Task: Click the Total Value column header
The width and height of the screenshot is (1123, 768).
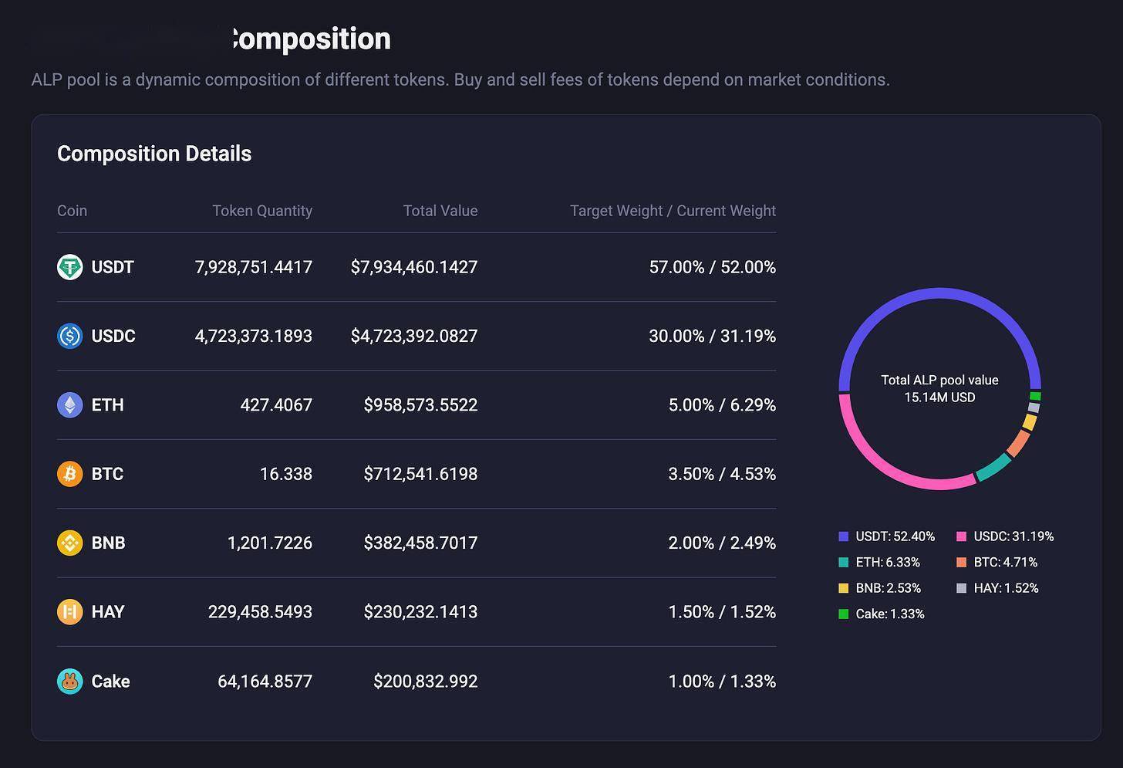Action: coord(440,211)
